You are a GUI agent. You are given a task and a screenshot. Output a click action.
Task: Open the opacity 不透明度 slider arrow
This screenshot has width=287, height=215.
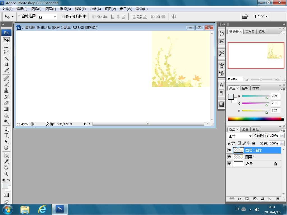point(282,135)
